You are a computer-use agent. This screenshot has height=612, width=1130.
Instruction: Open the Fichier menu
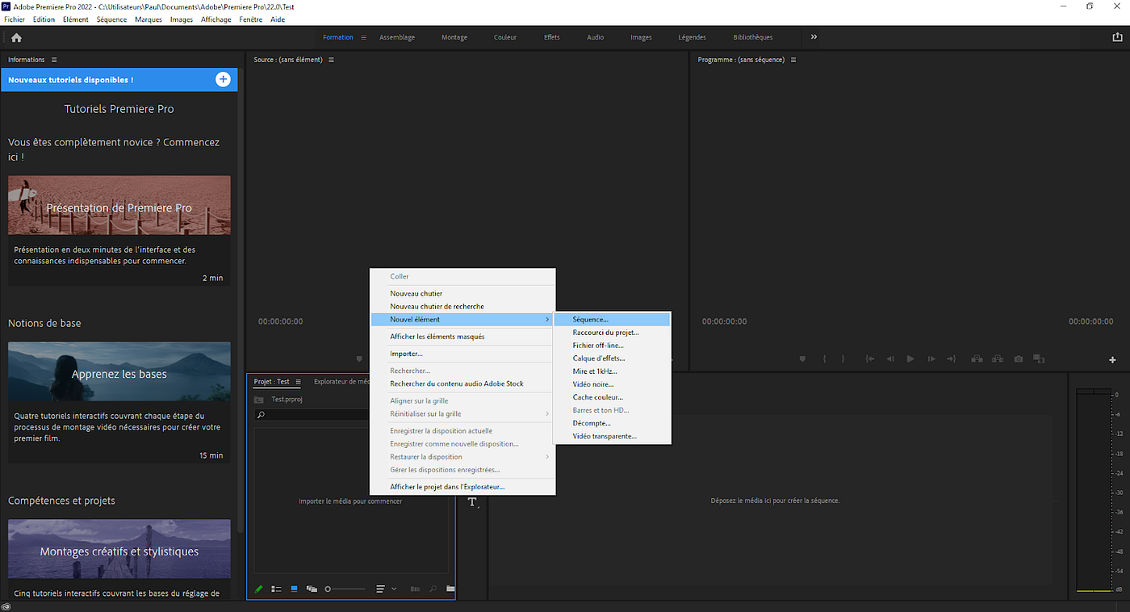(x=15, y=19)
